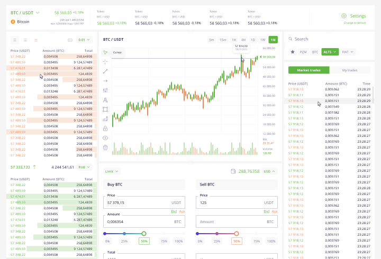Click the 75% button in Buy BTC
381x259 pixels.
pyautogui.click(x=164, y=241)
